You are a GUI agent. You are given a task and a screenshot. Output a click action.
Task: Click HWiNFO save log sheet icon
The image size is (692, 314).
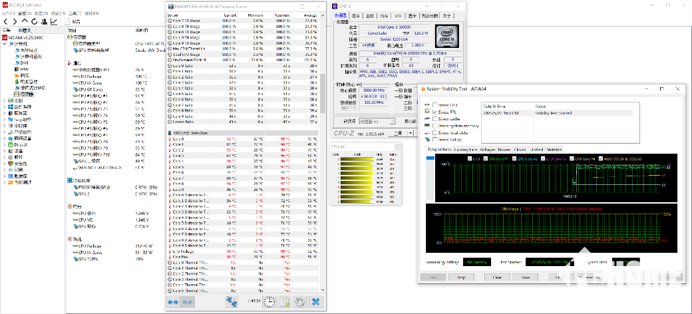pos(285,301)
